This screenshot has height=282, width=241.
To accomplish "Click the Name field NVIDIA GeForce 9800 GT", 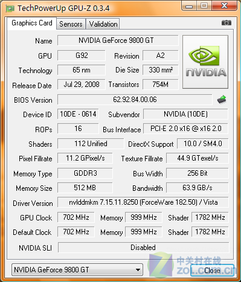I will [x=118, y=40].
